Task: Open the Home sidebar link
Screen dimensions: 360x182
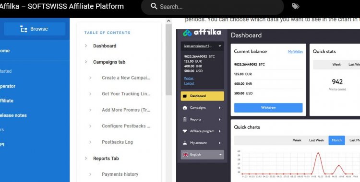Action: pyautogui.click(x=5, y=51)
